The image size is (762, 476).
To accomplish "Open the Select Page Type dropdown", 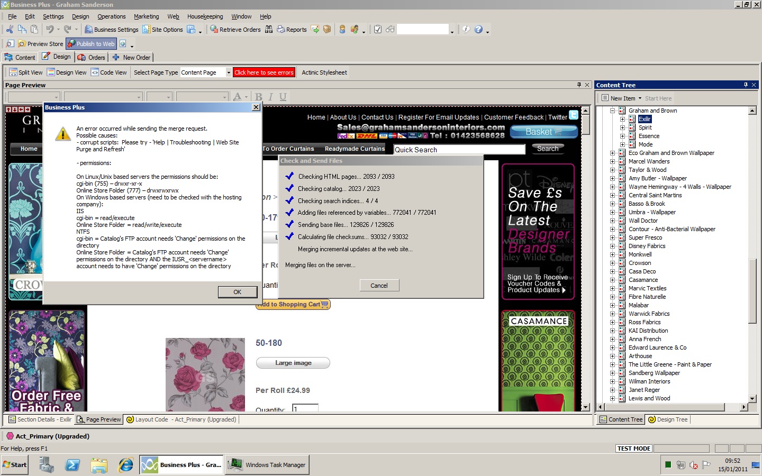I will pyautogui.click(x=229, y=72).
